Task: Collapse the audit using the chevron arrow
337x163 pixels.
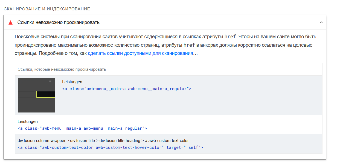Action: 321,22
